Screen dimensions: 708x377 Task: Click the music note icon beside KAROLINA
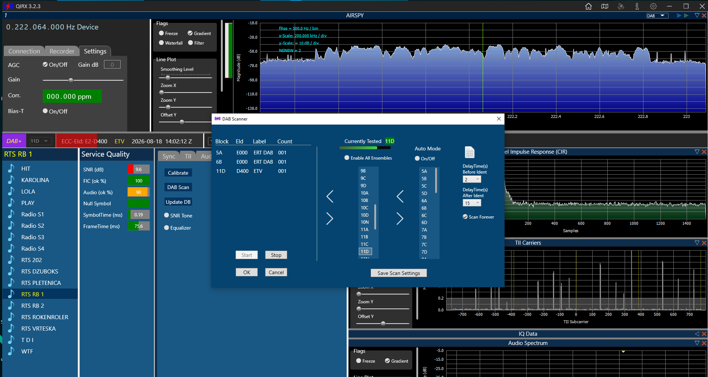pos(11,180)
